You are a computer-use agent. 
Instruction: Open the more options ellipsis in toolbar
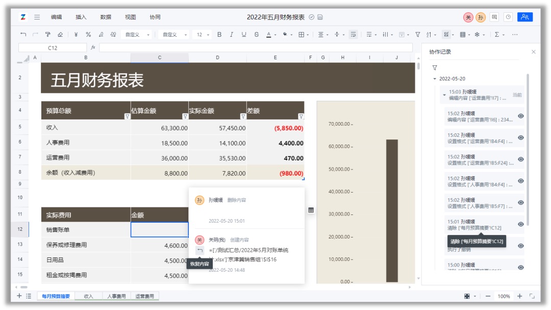pos(515,35)
